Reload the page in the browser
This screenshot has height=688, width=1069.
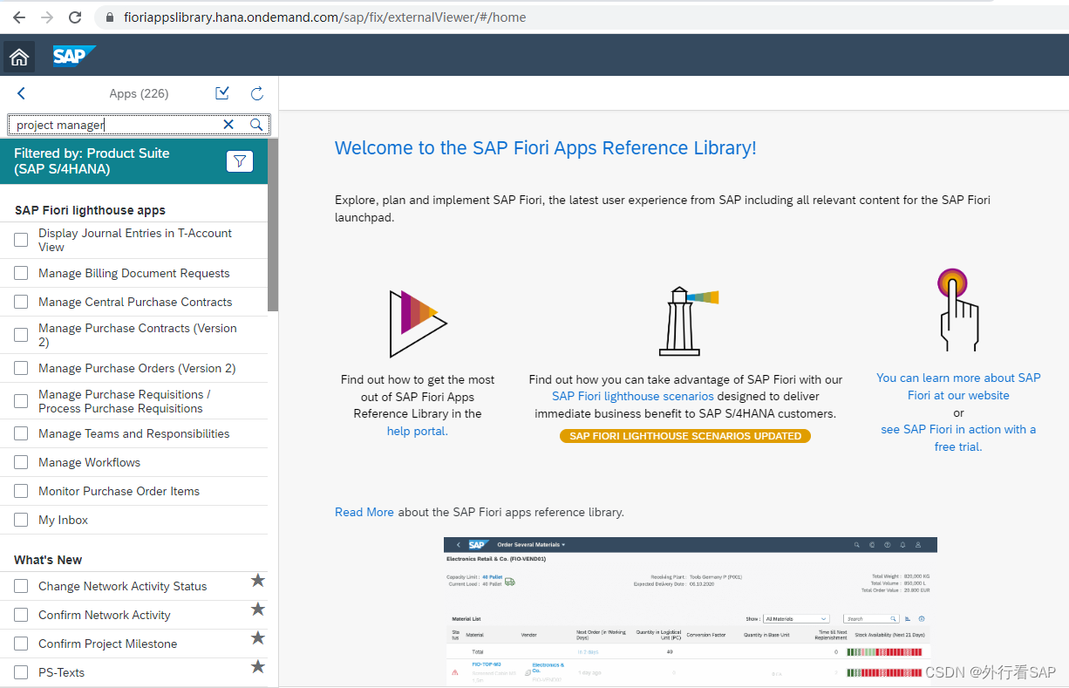point(75,17)
